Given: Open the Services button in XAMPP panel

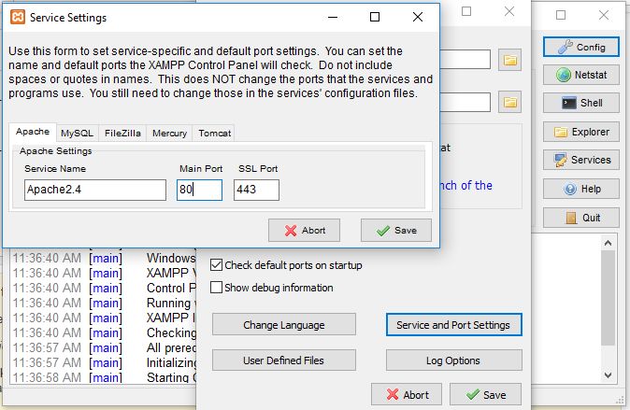Looking at the screenshot, I should point(581,160).
